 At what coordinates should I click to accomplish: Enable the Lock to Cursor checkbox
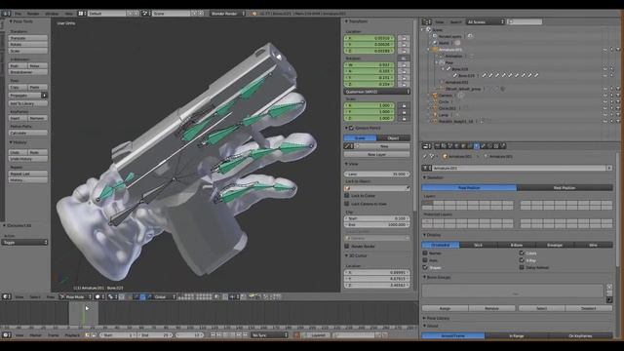click(x=347, y=196)
